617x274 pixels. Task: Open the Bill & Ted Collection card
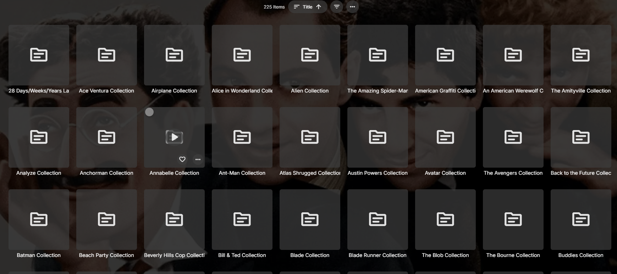[242, 219]
